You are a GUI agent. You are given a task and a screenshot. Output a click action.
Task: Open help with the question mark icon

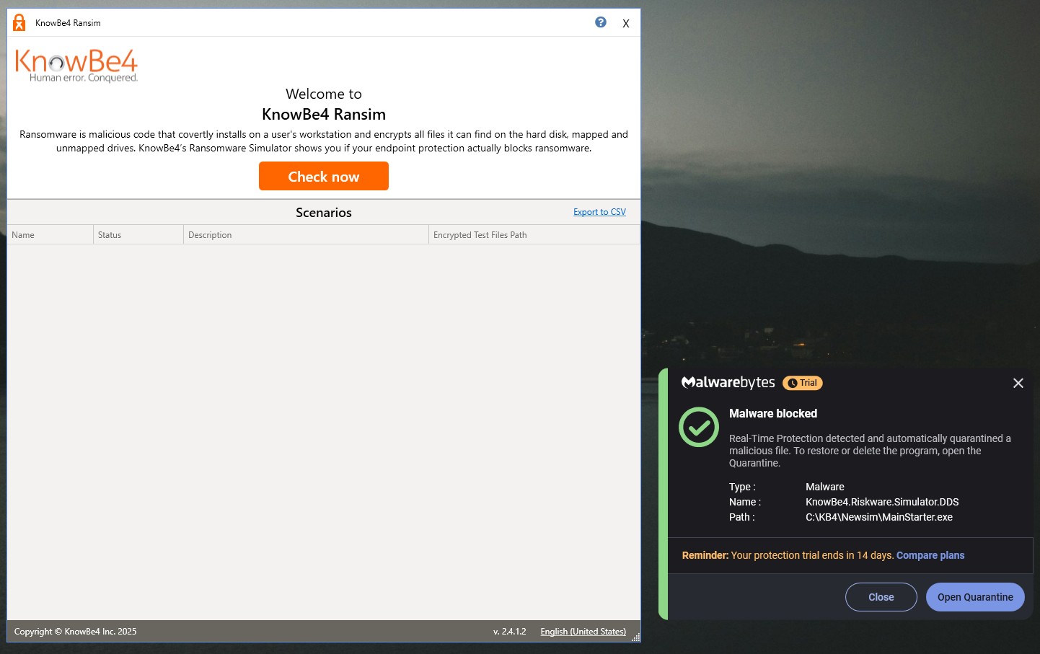pyautogui.click(x=600, y=22)
